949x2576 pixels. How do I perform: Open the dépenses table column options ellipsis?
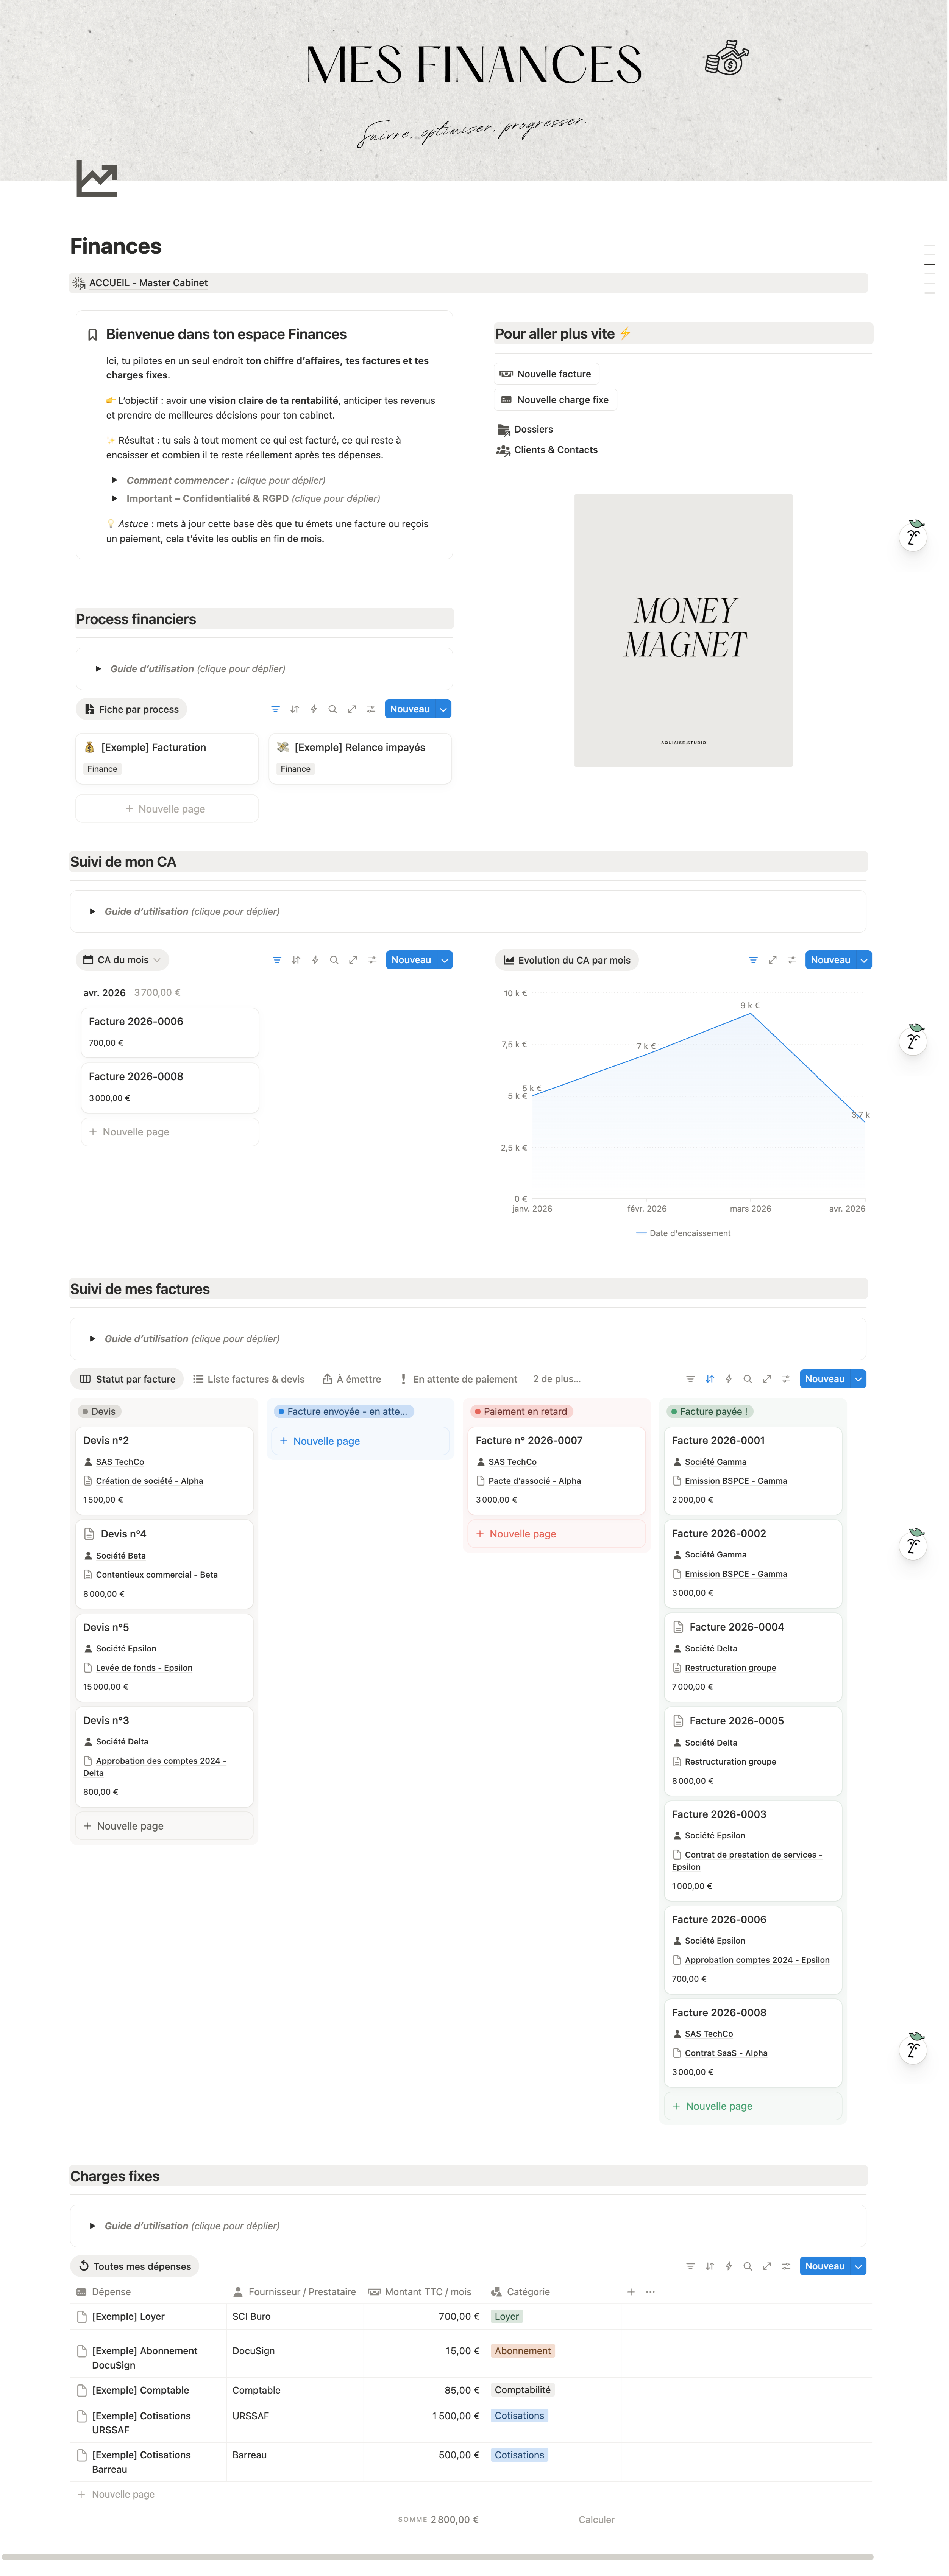click(x=651, y=2292)
